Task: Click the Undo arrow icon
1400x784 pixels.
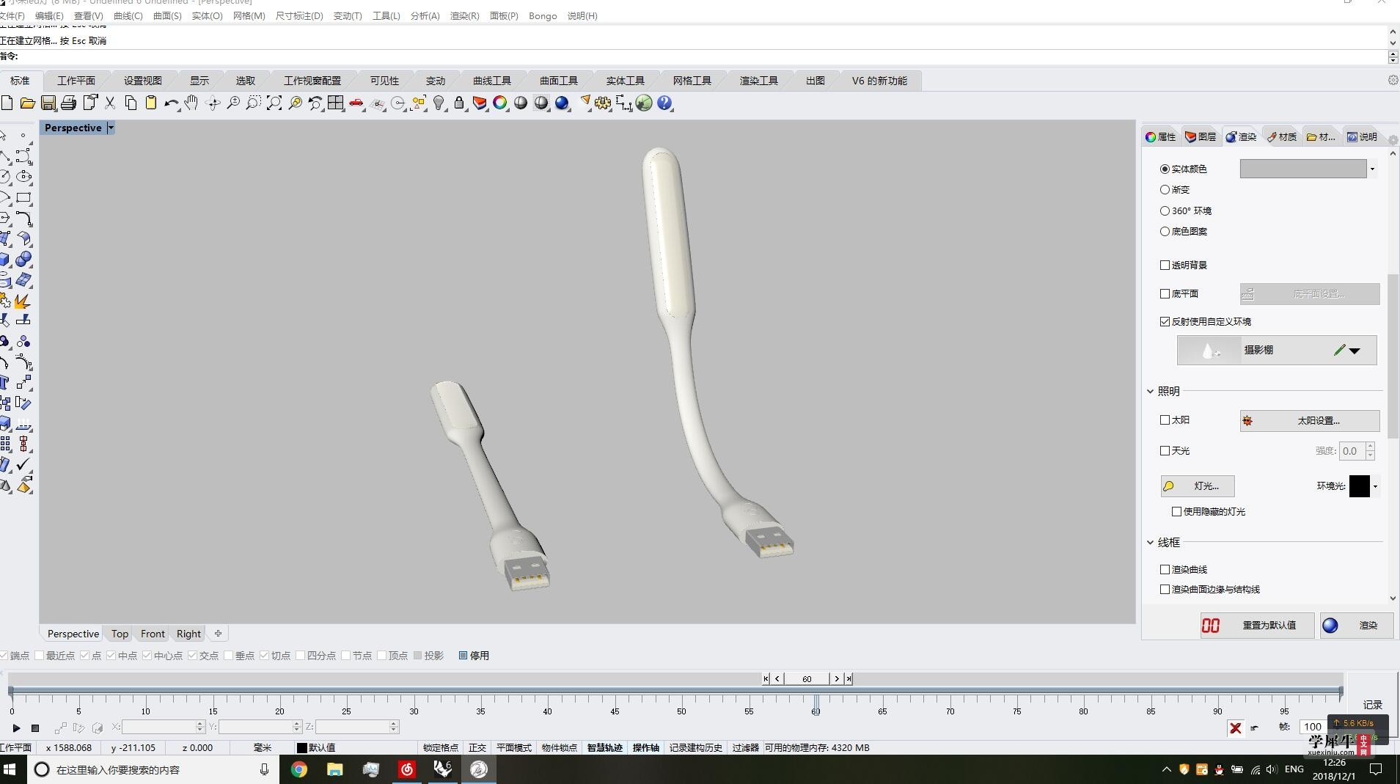Action: 172,103
